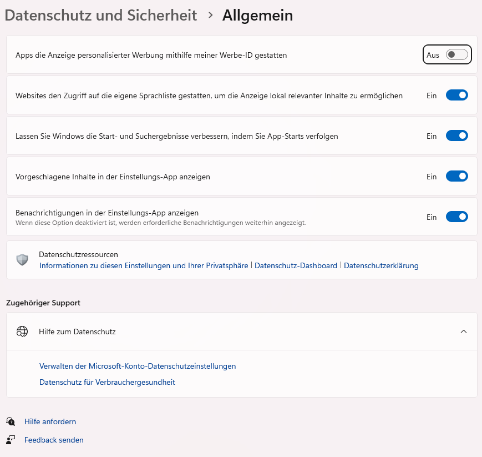This screenshot has height=457, width=482.
Task: Toggle Benachrichtigungen in der Einstellungs-App
Action: pos(457,217)
